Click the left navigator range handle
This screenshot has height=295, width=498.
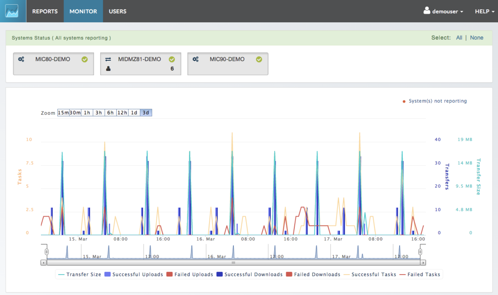[x=47, y=252]
